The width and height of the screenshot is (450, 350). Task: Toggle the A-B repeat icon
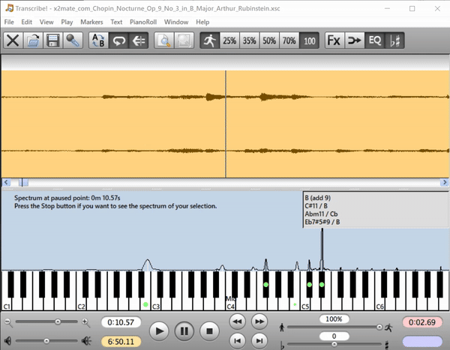[x=98, y=40]
